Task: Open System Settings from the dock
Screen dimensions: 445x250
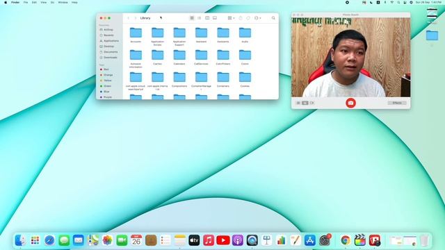Action: pyautogui.click(x=325, y=240)
